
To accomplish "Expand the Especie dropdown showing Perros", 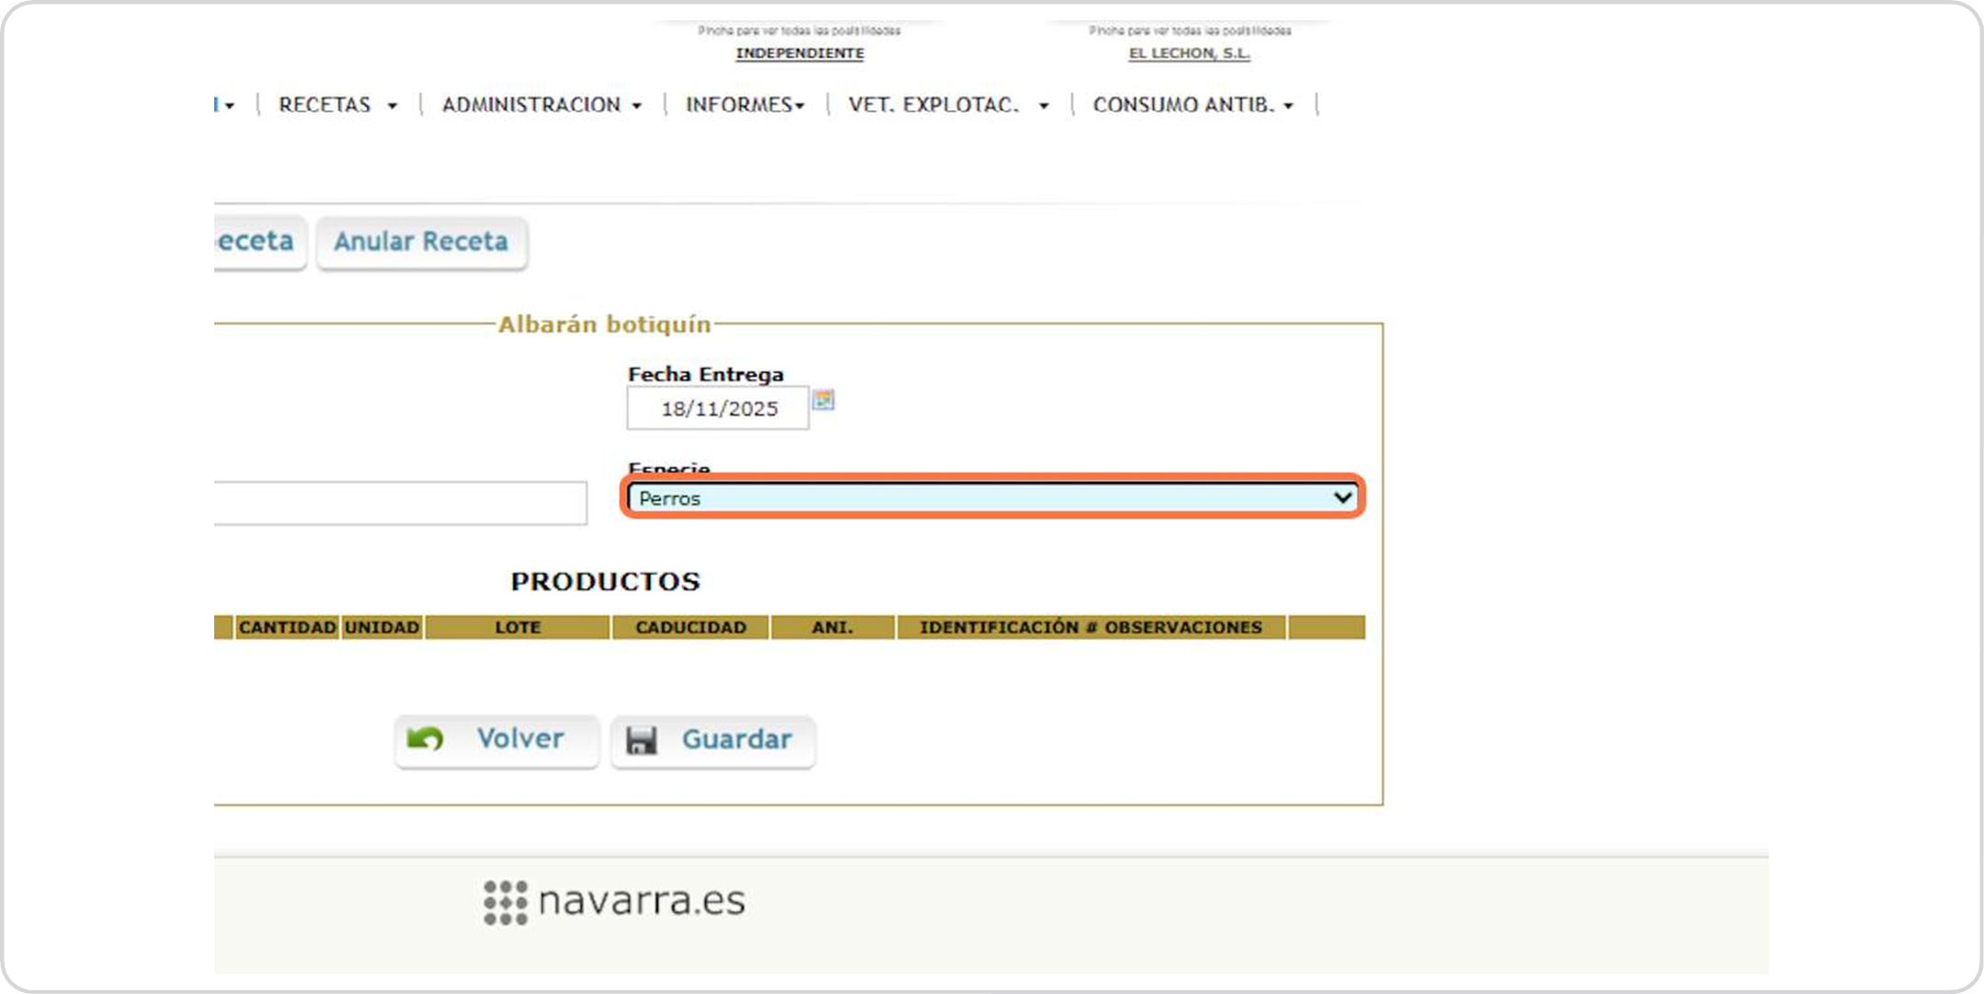I will point(991,497).
